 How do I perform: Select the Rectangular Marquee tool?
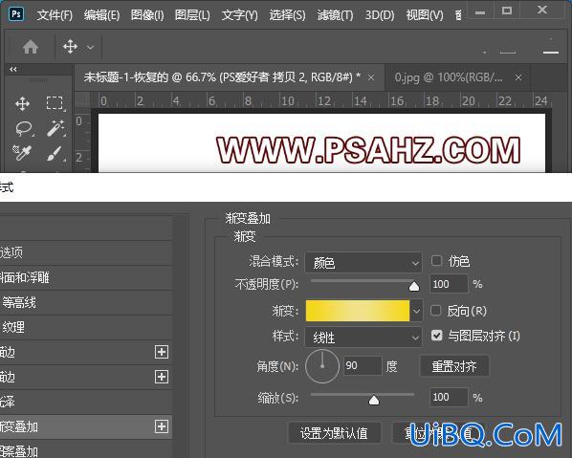coord(55,103)
